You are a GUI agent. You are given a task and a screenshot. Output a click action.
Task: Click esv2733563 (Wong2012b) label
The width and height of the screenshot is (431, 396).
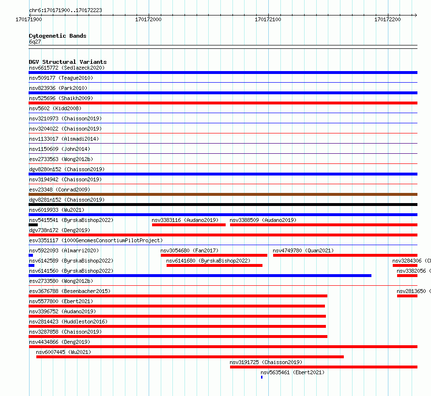click(61, 159)
